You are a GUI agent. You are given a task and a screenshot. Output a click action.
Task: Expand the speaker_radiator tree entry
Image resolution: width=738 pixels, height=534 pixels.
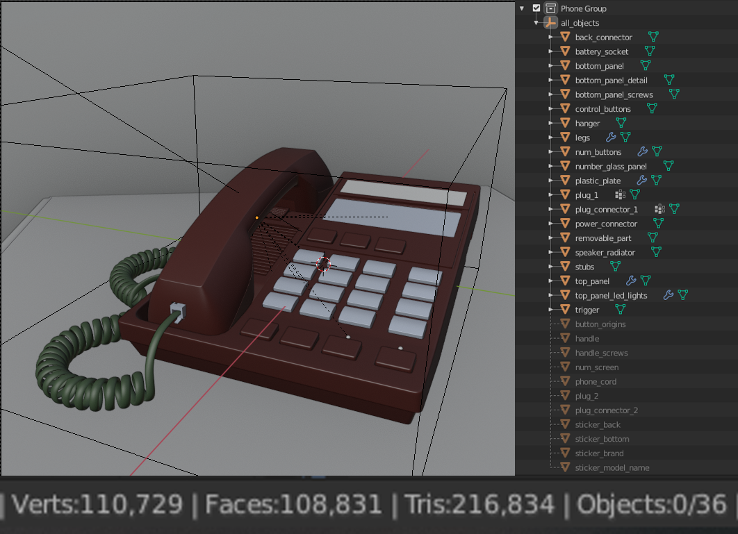(x=551, y=252)
